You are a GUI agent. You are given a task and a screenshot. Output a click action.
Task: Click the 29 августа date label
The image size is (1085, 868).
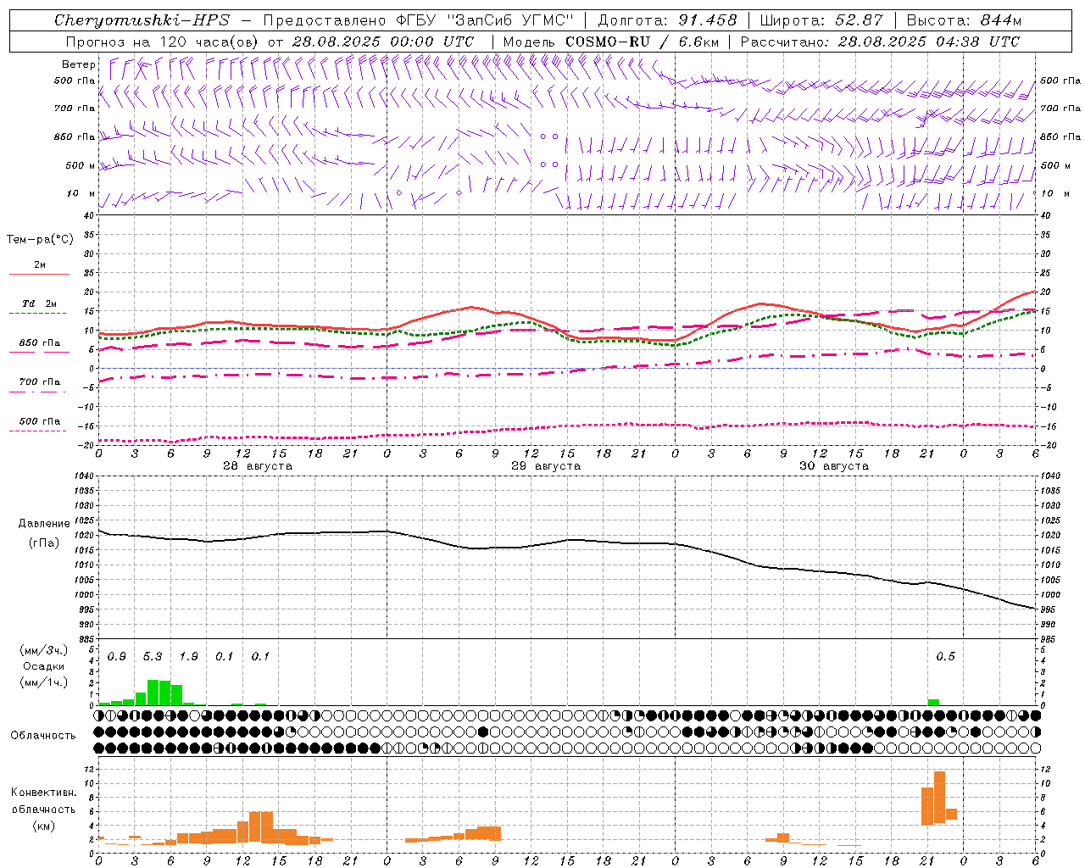click(x=546, y=466)
